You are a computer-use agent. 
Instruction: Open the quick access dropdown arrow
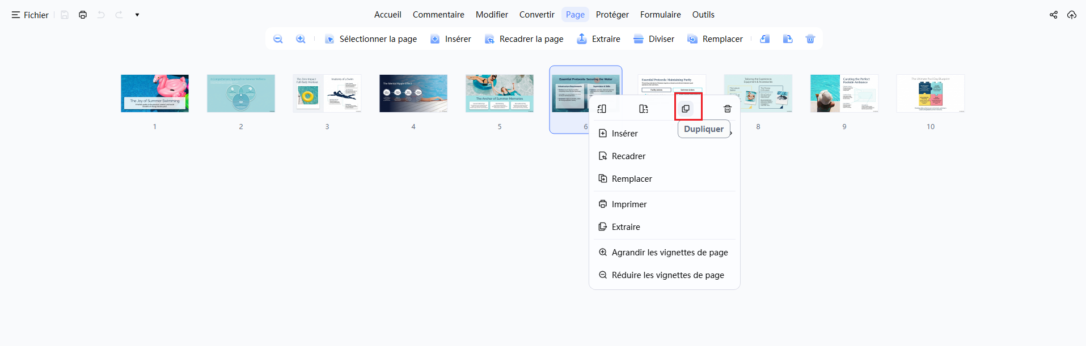(x=137, y=15)
